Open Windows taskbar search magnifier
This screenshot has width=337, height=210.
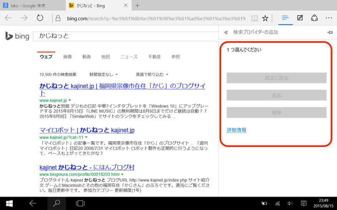56,203
